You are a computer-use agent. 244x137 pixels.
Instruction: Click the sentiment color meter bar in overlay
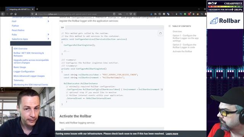point(225,7)
